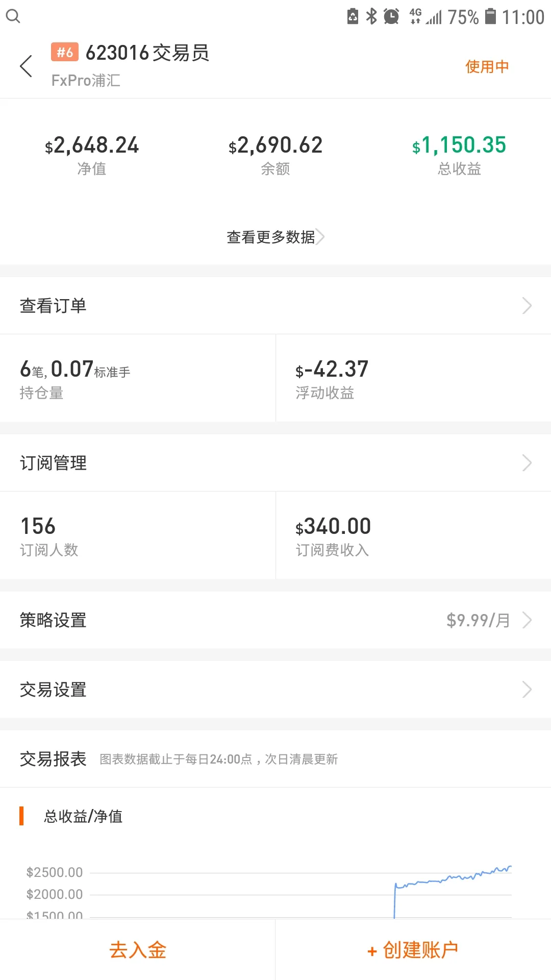Tap the $-42.37 浮动收益 cell
551x980 pixels.
413,378
